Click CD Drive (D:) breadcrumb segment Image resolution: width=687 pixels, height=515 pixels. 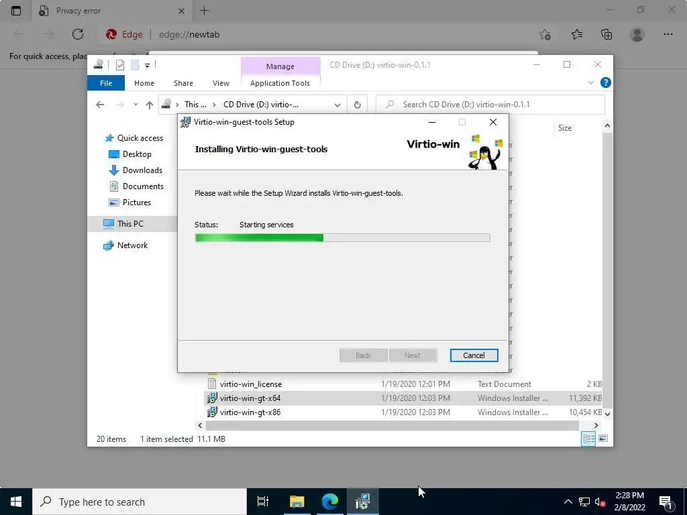[x=261, y=105]
